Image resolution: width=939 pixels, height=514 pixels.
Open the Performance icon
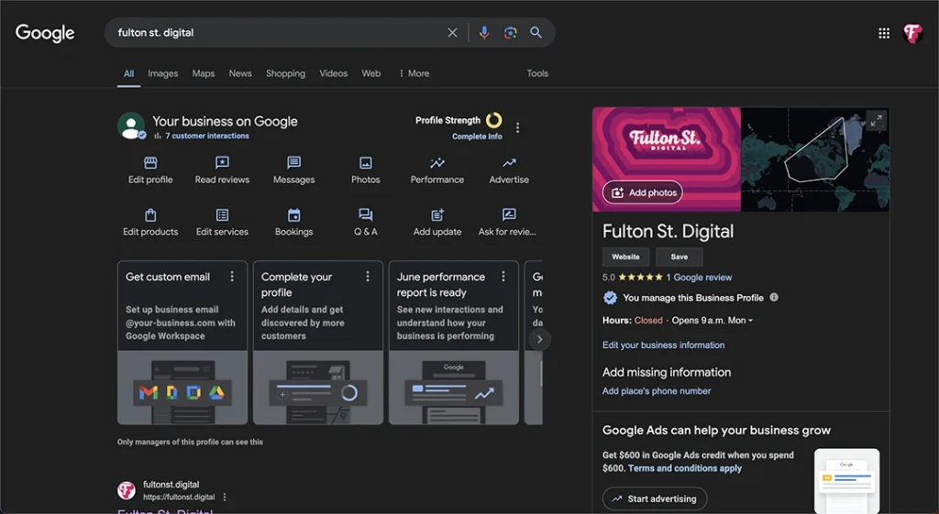point(437,163)
